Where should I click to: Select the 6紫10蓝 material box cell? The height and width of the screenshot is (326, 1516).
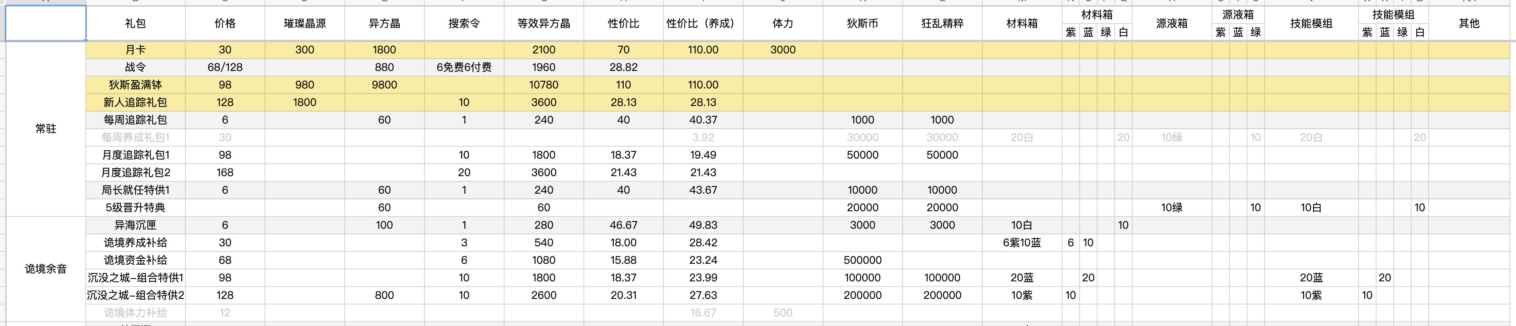tap(1022, 242)
